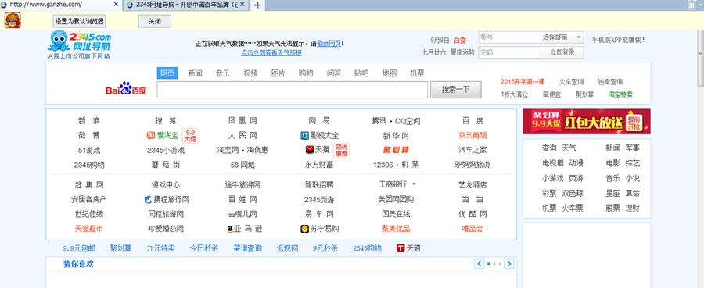The width and height of the screenshot is (704, 288).
Task: Open 58同城 link
Action: coord(242,165)
